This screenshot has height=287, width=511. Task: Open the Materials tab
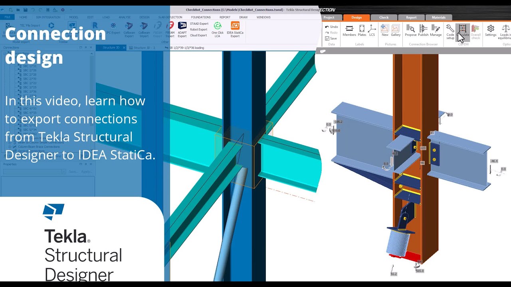click(438, 18)
